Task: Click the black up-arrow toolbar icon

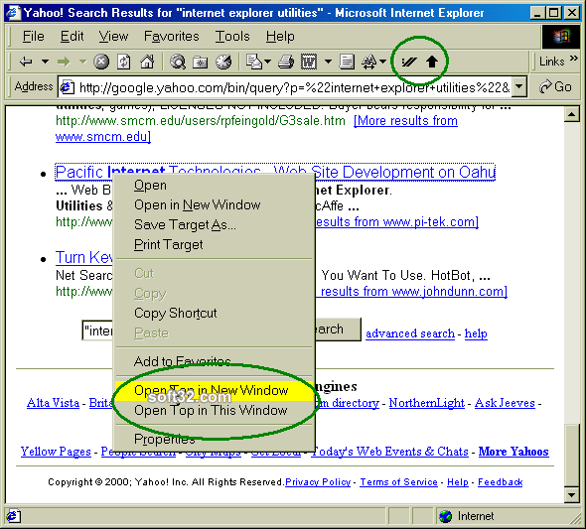Action: coord(432,62)
